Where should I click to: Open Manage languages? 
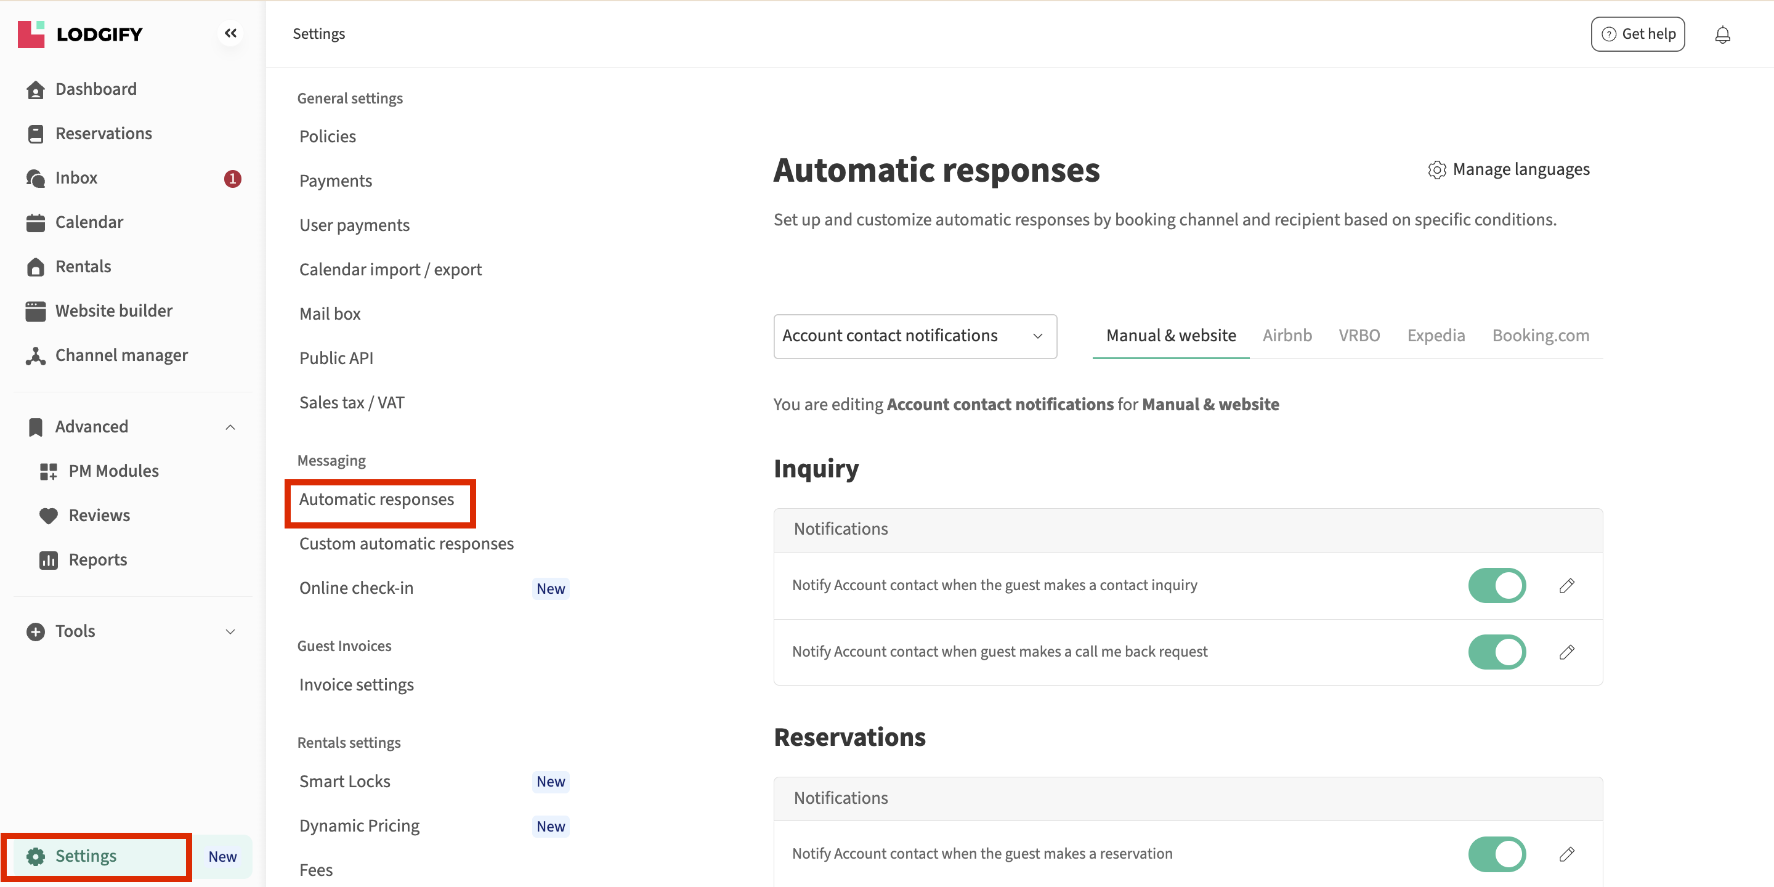(1508, 169)
